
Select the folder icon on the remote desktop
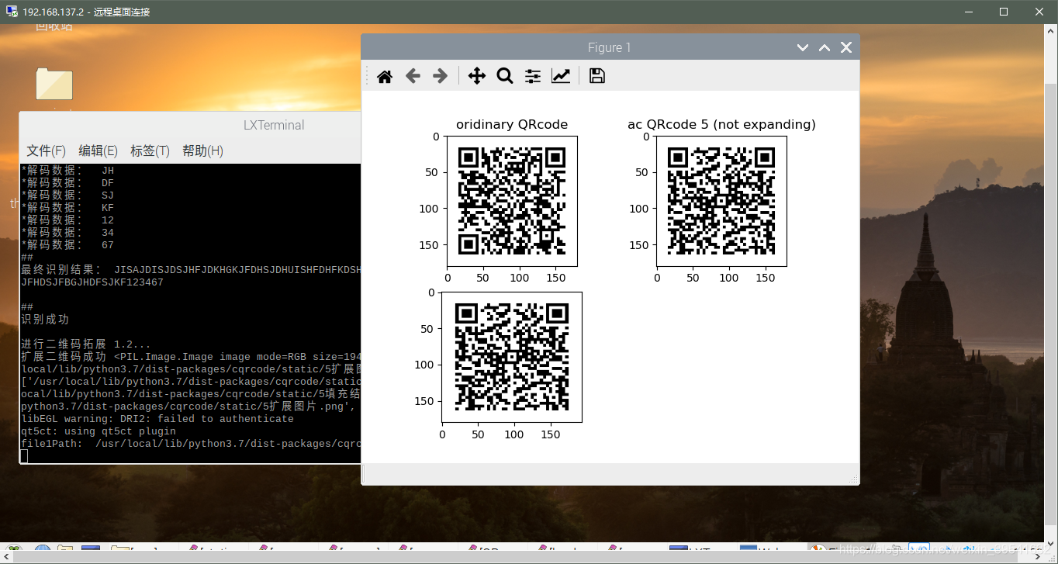(54, 84)
